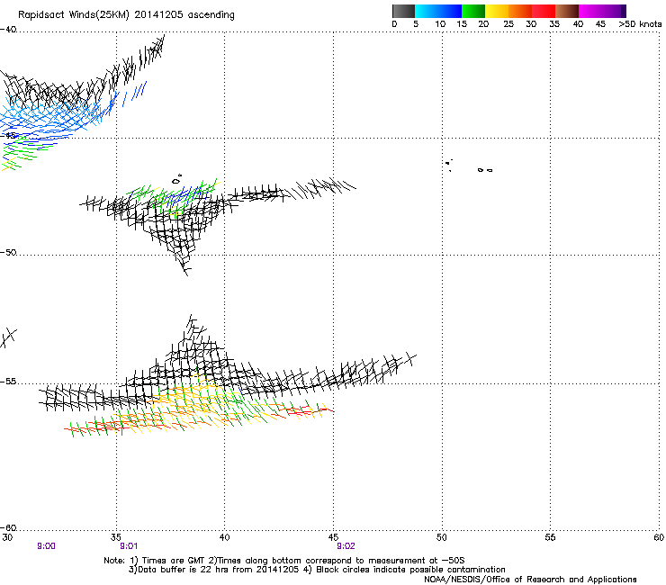Viewport: 666px width, 585px height.
Task: Click the purple time label 9:01
Action: tap(129, 546)
